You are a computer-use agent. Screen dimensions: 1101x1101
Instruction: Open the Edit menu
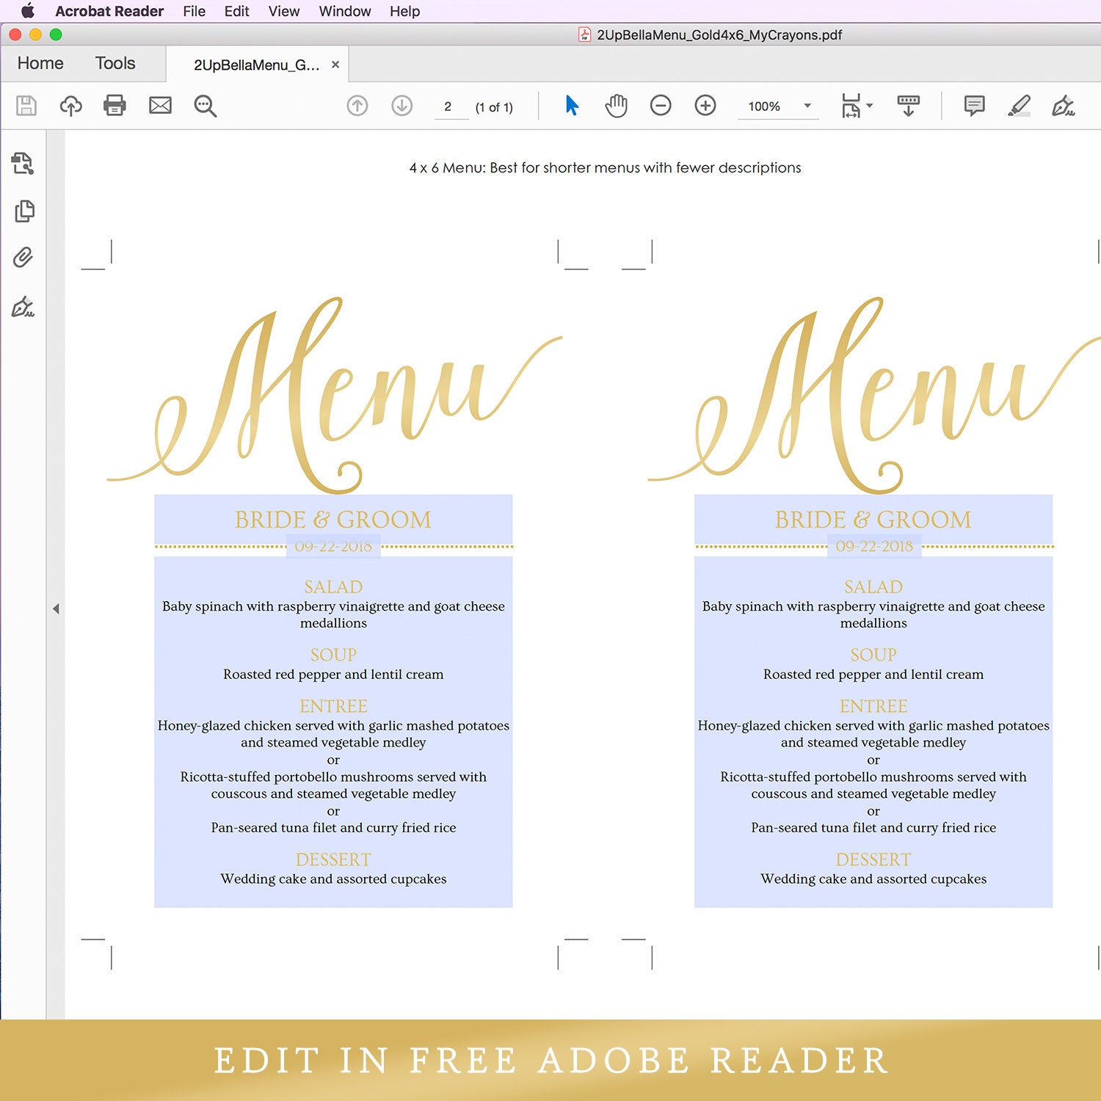236,11
